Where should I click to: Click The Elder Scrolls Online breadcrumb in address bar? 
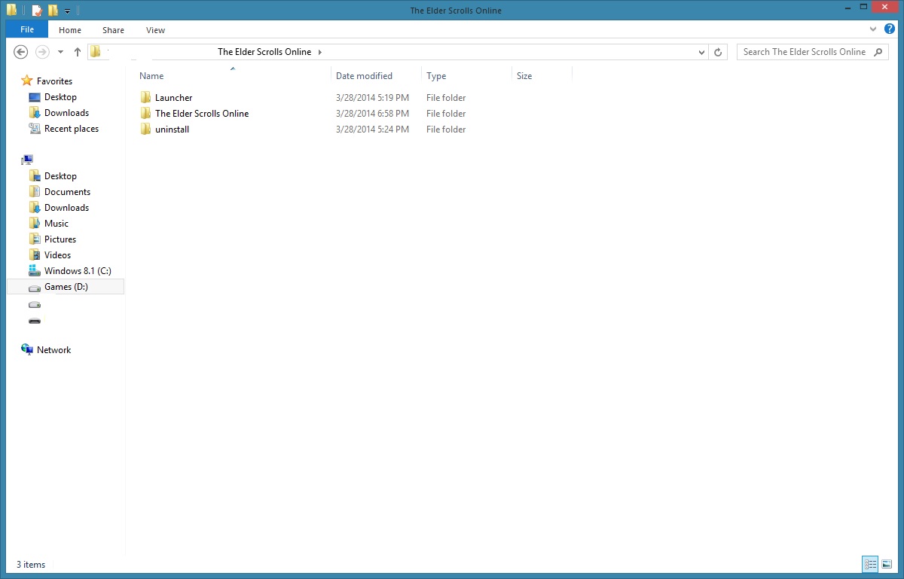(264, 52)
